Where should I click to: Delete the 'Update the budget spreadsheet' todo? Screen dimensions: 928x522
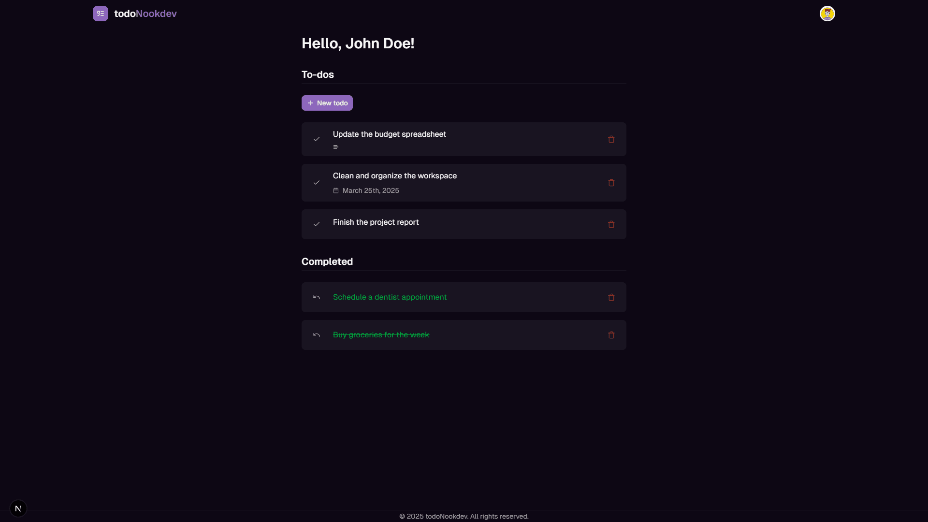(x=610, y=139)
